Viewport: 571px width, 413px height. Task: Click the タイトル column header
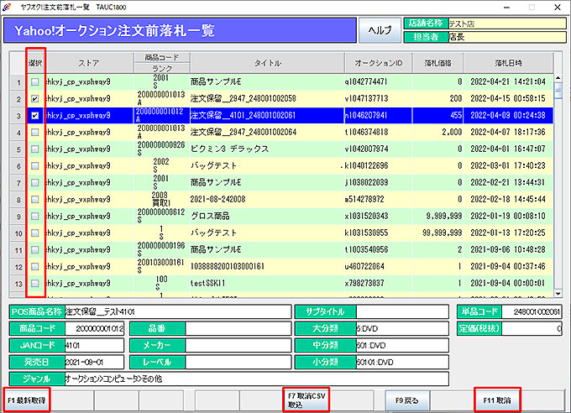[265, 63]
